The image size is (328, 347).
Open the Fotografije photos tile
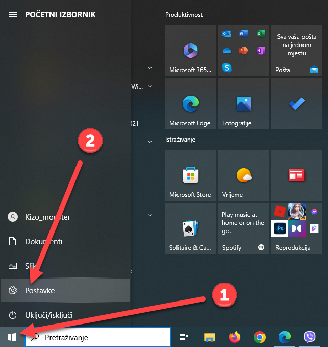(243, 104)
